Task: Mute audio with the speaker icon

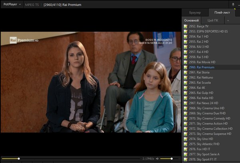Action: tap(158, 159)
